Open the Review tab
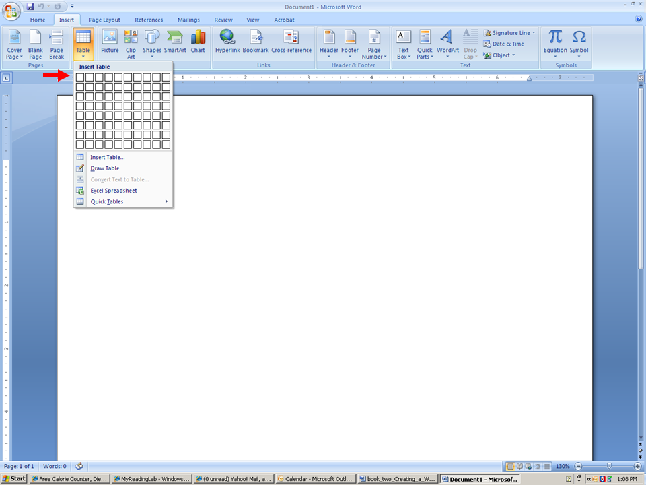This screenshot has height=485, width=646. pyautogui.click(x=223, y=20)
